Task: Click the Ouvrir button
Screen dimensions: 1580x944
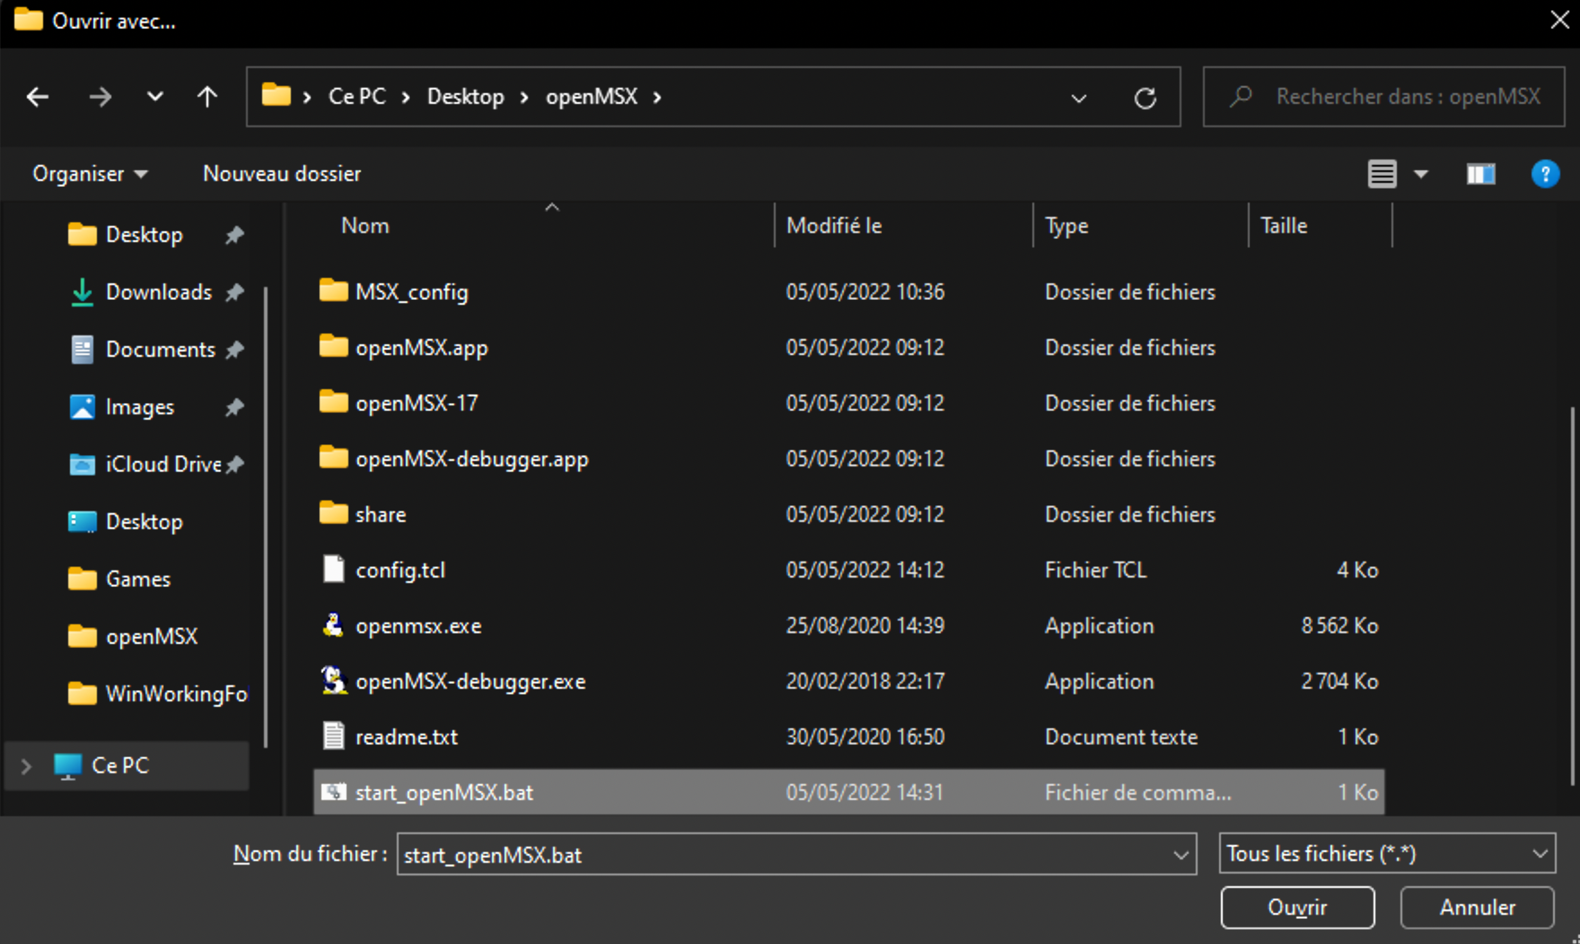Action: [x=1297, y=907]
